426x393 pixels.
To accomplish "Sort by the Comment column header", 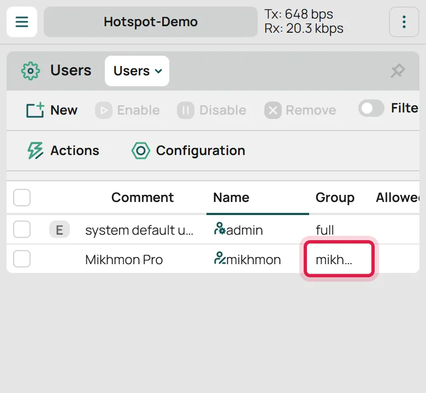I will [143, 198].
